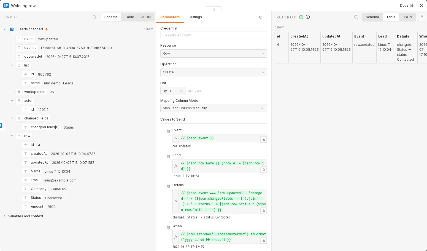Click the search icon in Input panel
The height and width of the screenshot is (251, 427).
[x=94, y=17]
